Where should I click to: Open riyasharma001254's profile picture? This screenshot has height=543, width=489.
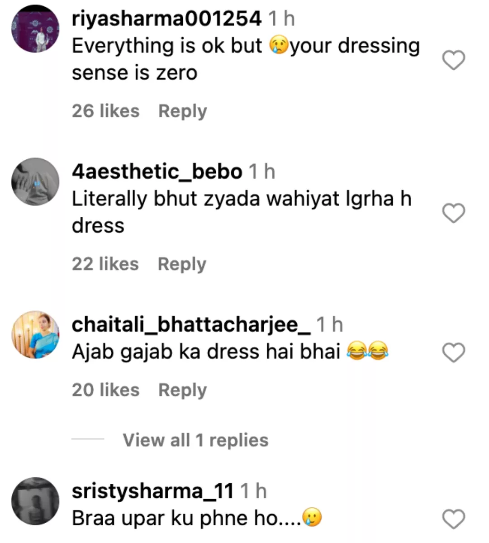pos(35,29)
